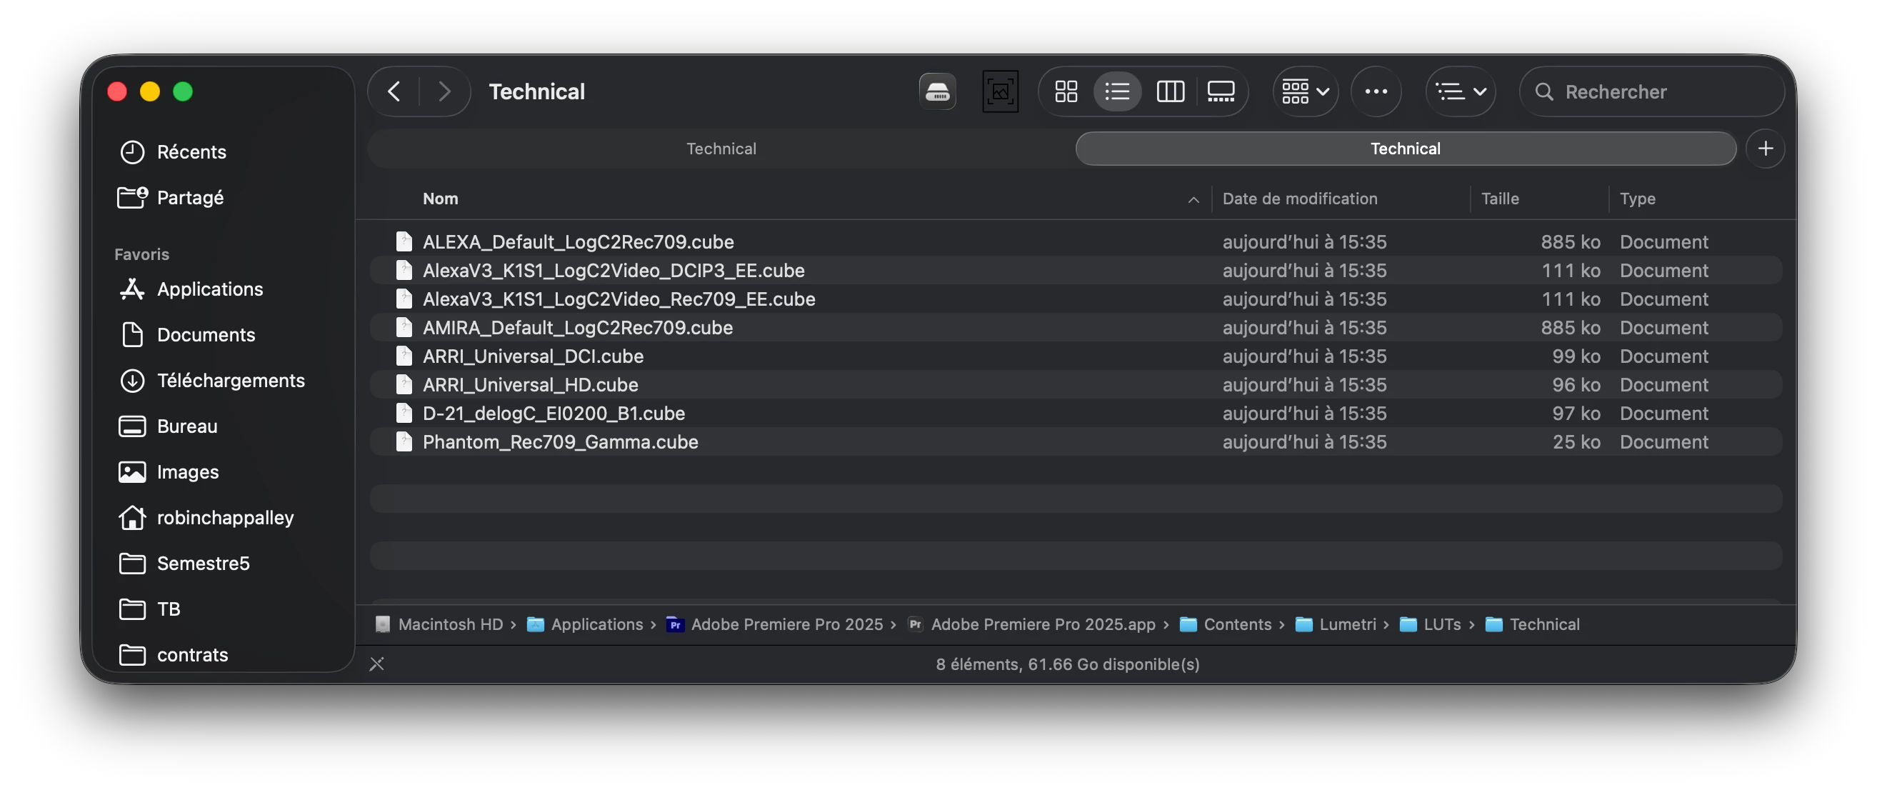Open the more actions ellipsis menu
Screen dimensions: 1877x790
coord(1376,92)
